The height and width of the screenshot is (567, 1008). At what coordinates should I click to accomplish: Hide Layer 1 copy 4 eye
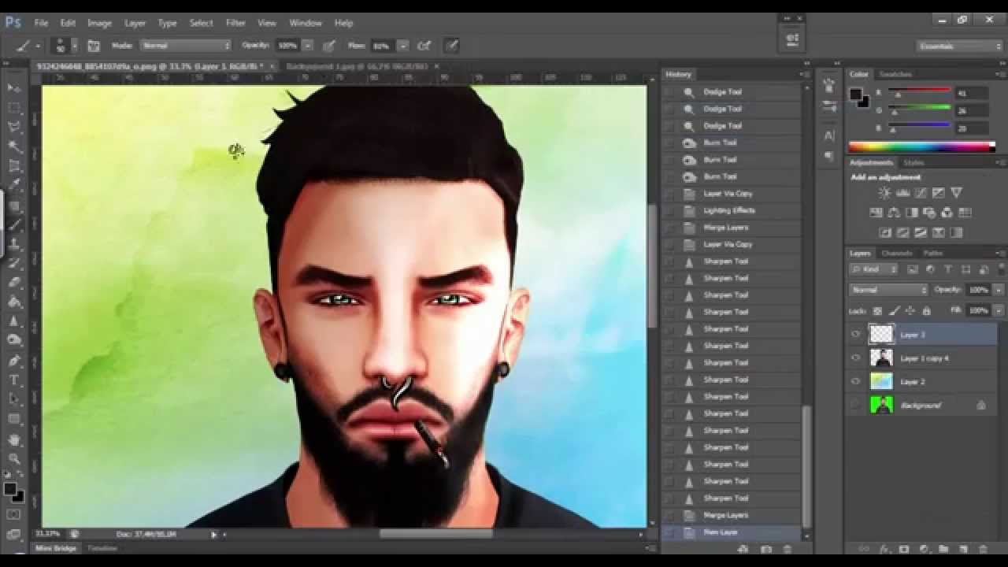click(x=856, y=358)
